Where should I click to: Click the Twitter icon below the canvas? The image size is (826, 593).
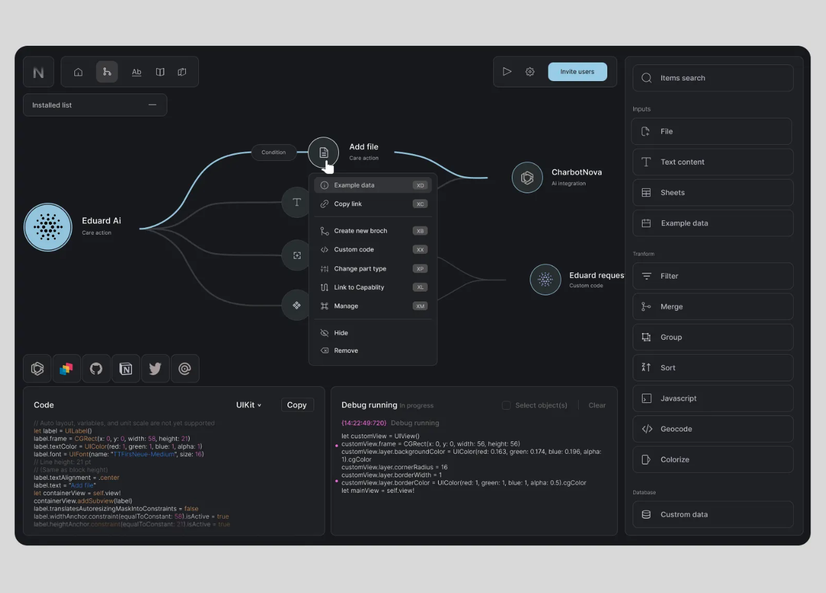point(155,368)
